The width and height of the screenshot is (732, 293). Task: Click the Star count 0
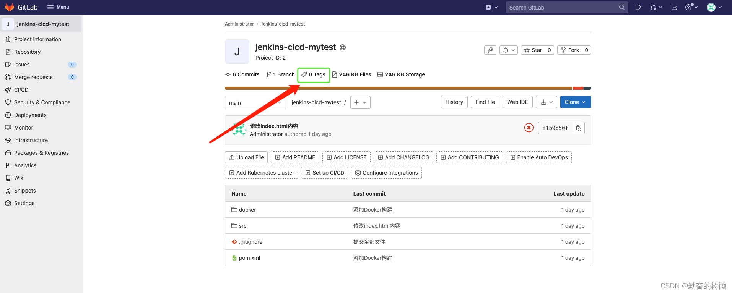pyautogui.click(x=550, y=50)
